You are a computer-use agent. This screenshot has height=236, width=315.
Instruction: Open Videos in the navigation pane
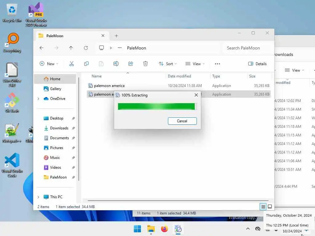tap(55, 167)
